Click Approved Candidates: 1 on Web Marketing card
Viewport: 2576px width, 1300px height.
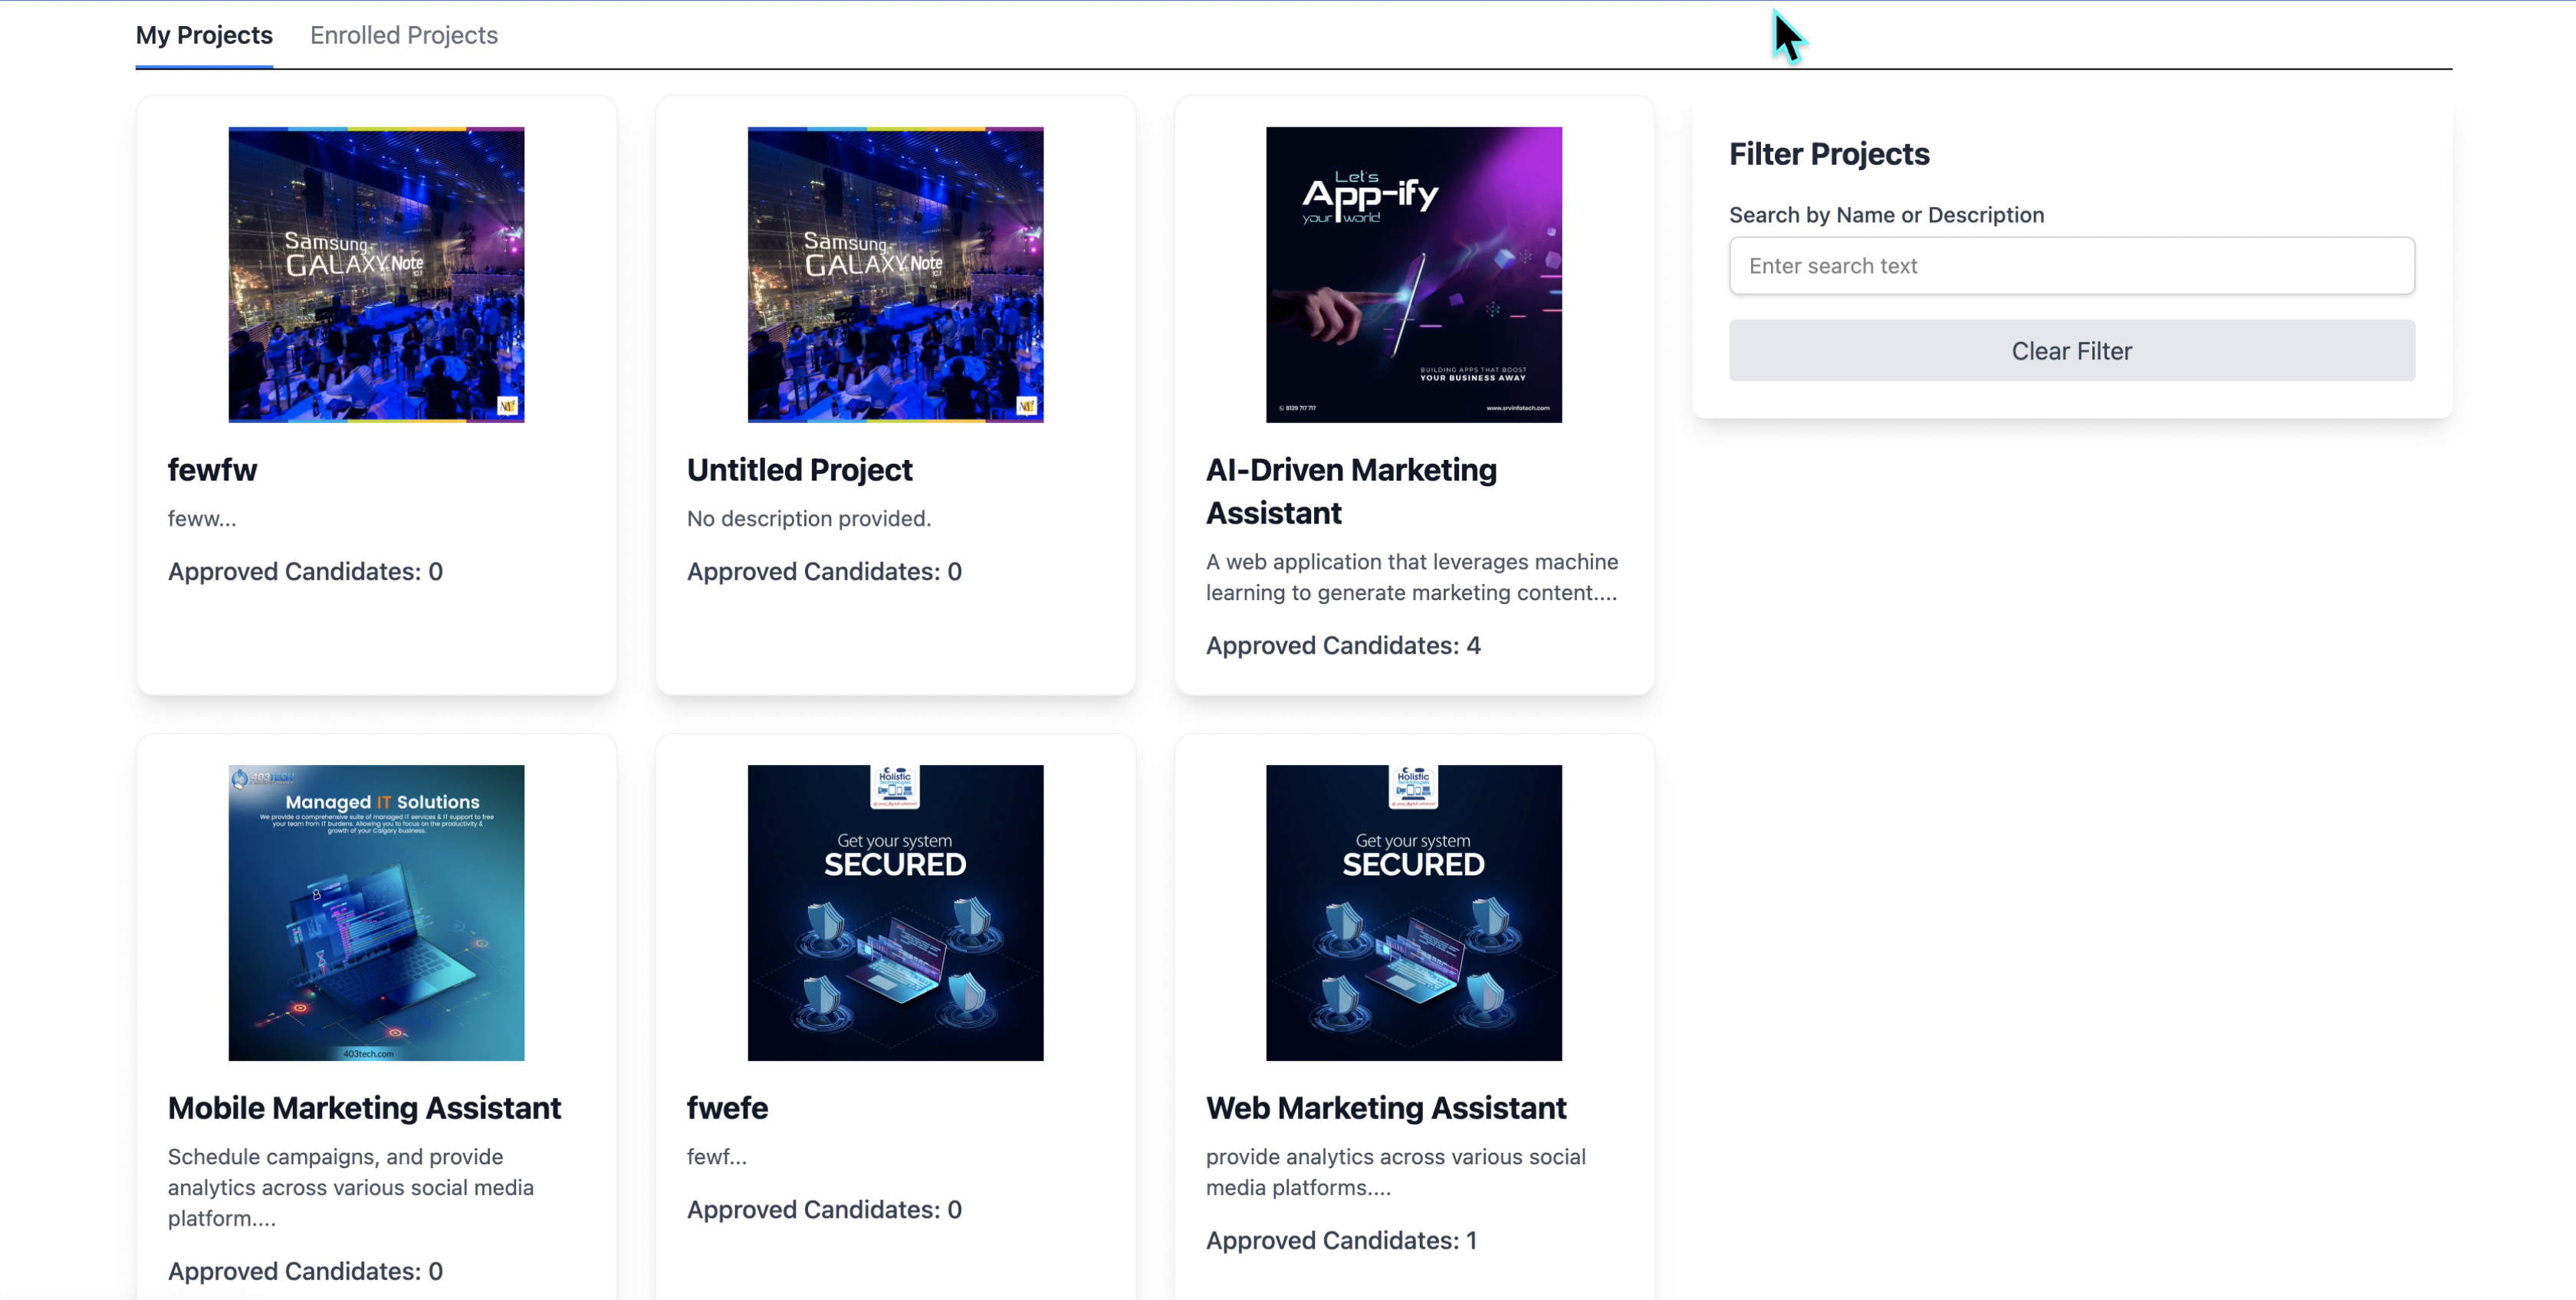point(1341,1240)
